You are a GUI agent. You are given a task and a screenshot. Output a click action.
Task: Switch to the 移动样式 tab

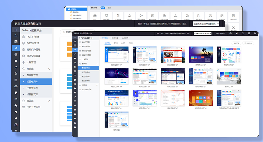click(x=115, y=38)
